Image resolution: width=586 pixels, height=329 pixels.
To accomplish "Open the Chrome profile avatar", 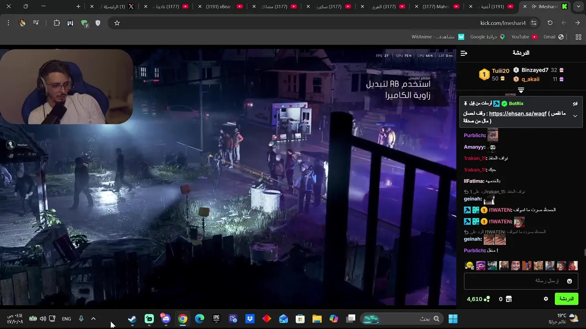I will [x=22, y=23].
